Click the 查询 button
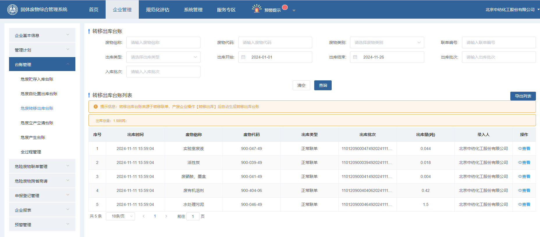 pos(323,85)
